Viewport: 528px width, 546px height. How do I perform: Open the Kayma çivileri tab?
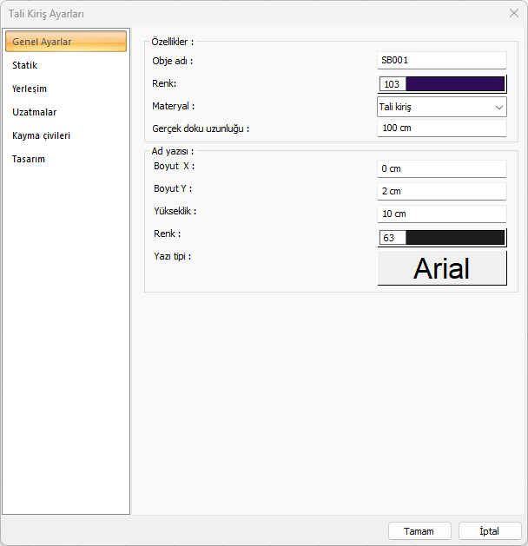point(42,135)
